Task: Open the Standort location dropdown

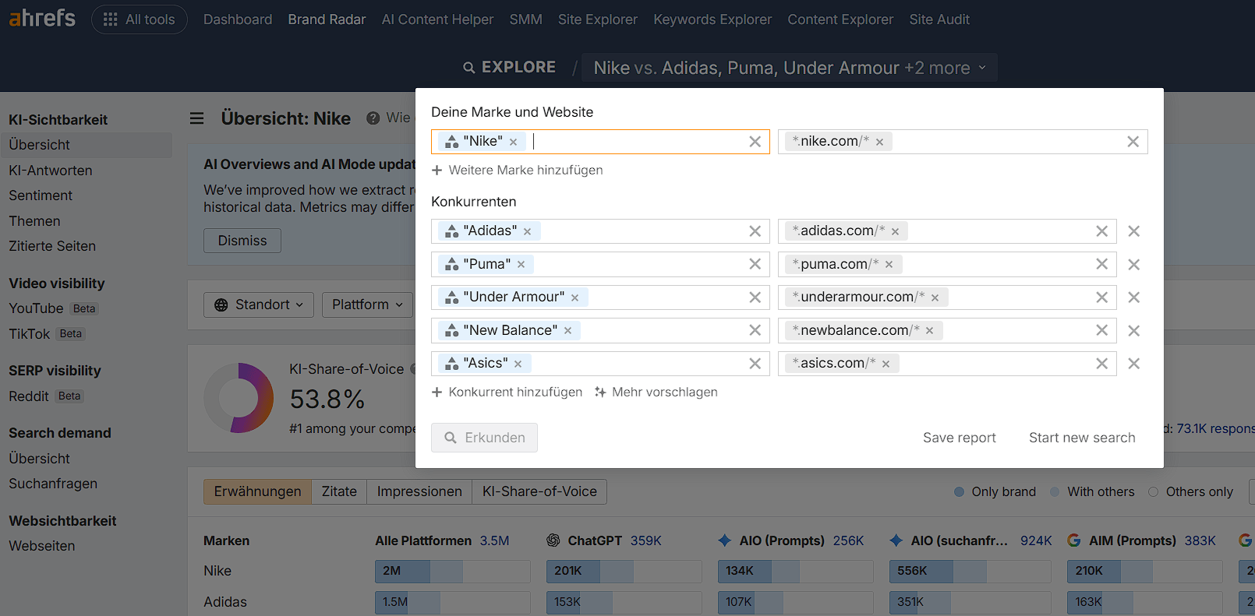Action: pos(259,304)
